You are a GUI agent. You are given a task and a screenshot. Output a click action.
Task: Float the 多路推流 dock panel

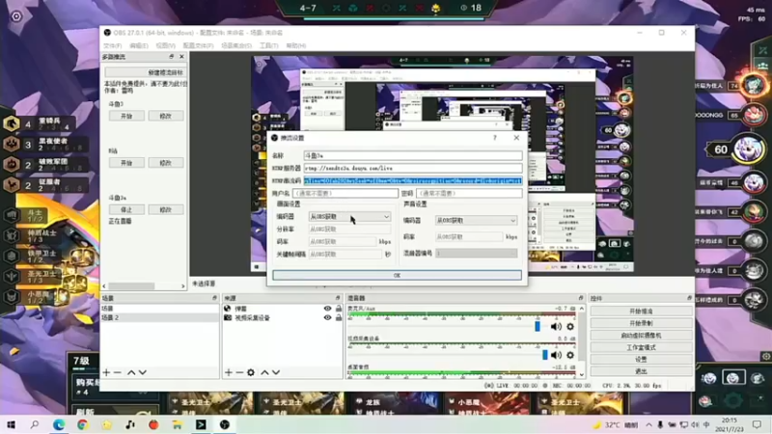pos(172,57)
